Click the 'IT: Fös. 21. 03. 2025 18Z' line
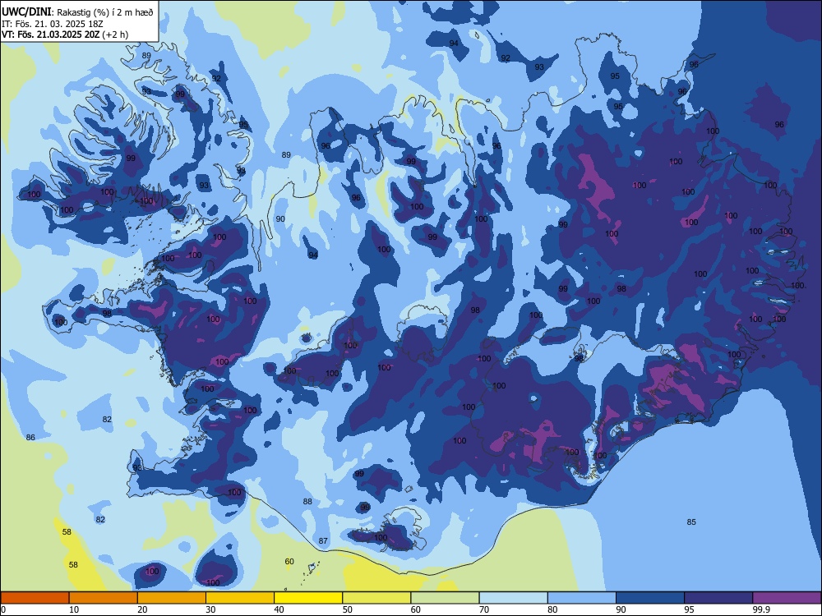 point(53,24)
